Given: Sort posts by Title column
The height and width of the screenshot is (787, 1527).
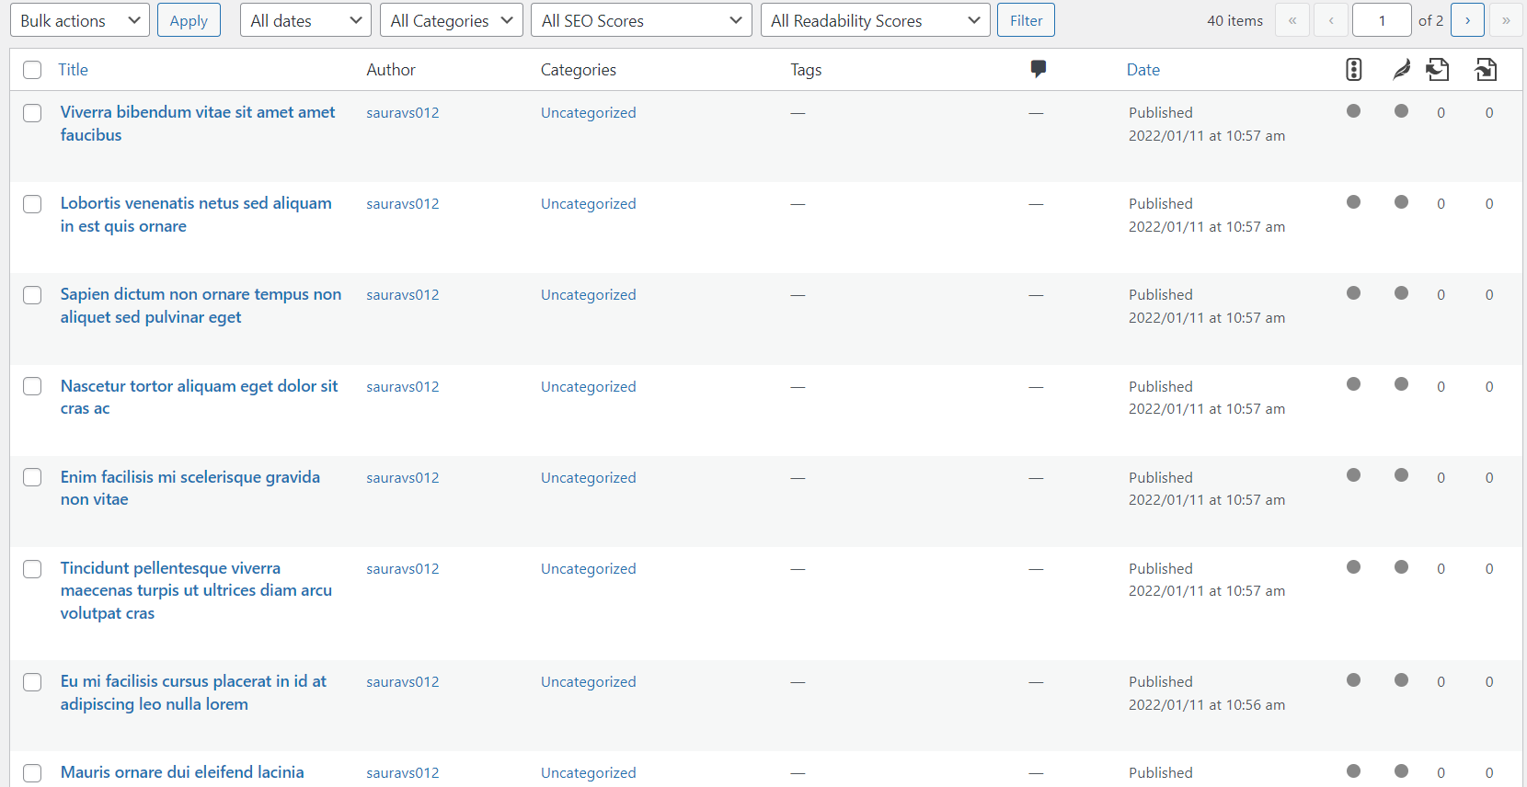Looking at the screenshot, I should click(73, 70).
